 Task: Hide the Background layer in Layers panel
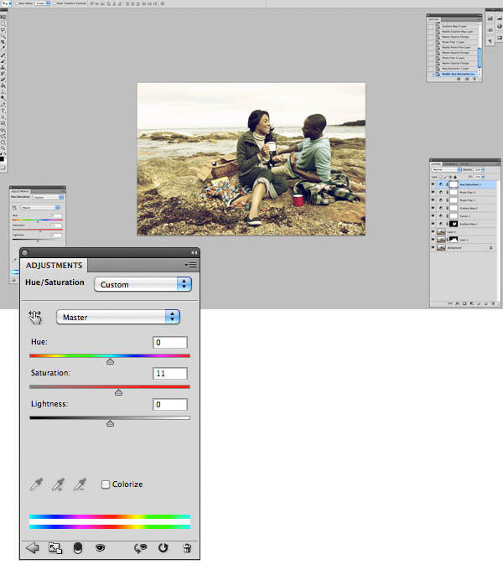pyautogui.click(x=433, y=249)
